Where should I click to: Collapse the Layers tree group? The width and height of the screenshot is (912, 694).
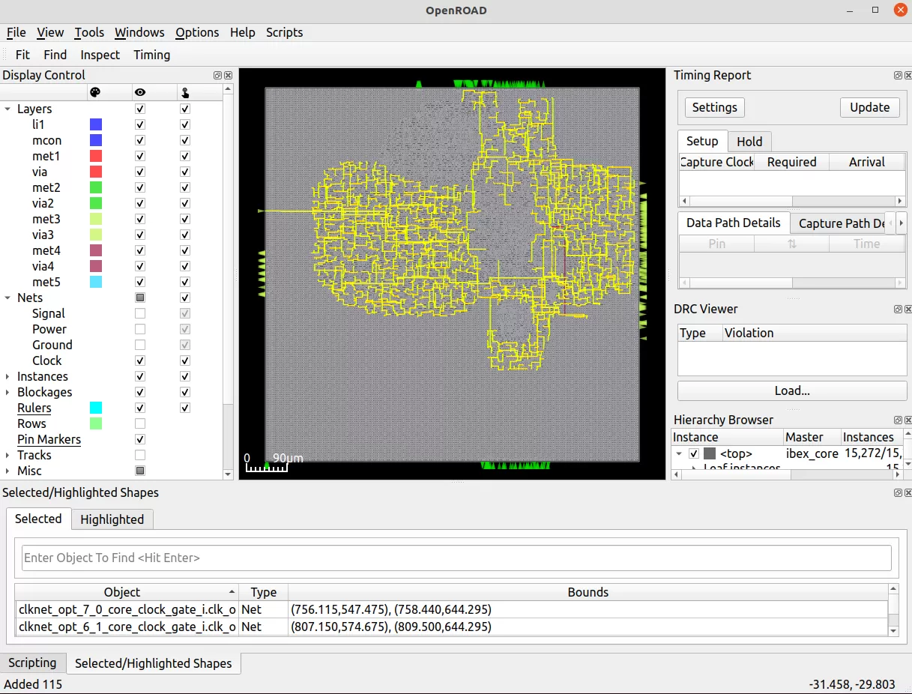[x=8, y=109]
